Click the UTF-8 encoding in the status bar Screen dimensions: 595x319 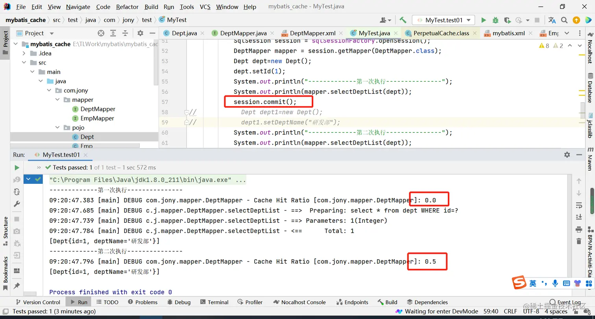531,311
